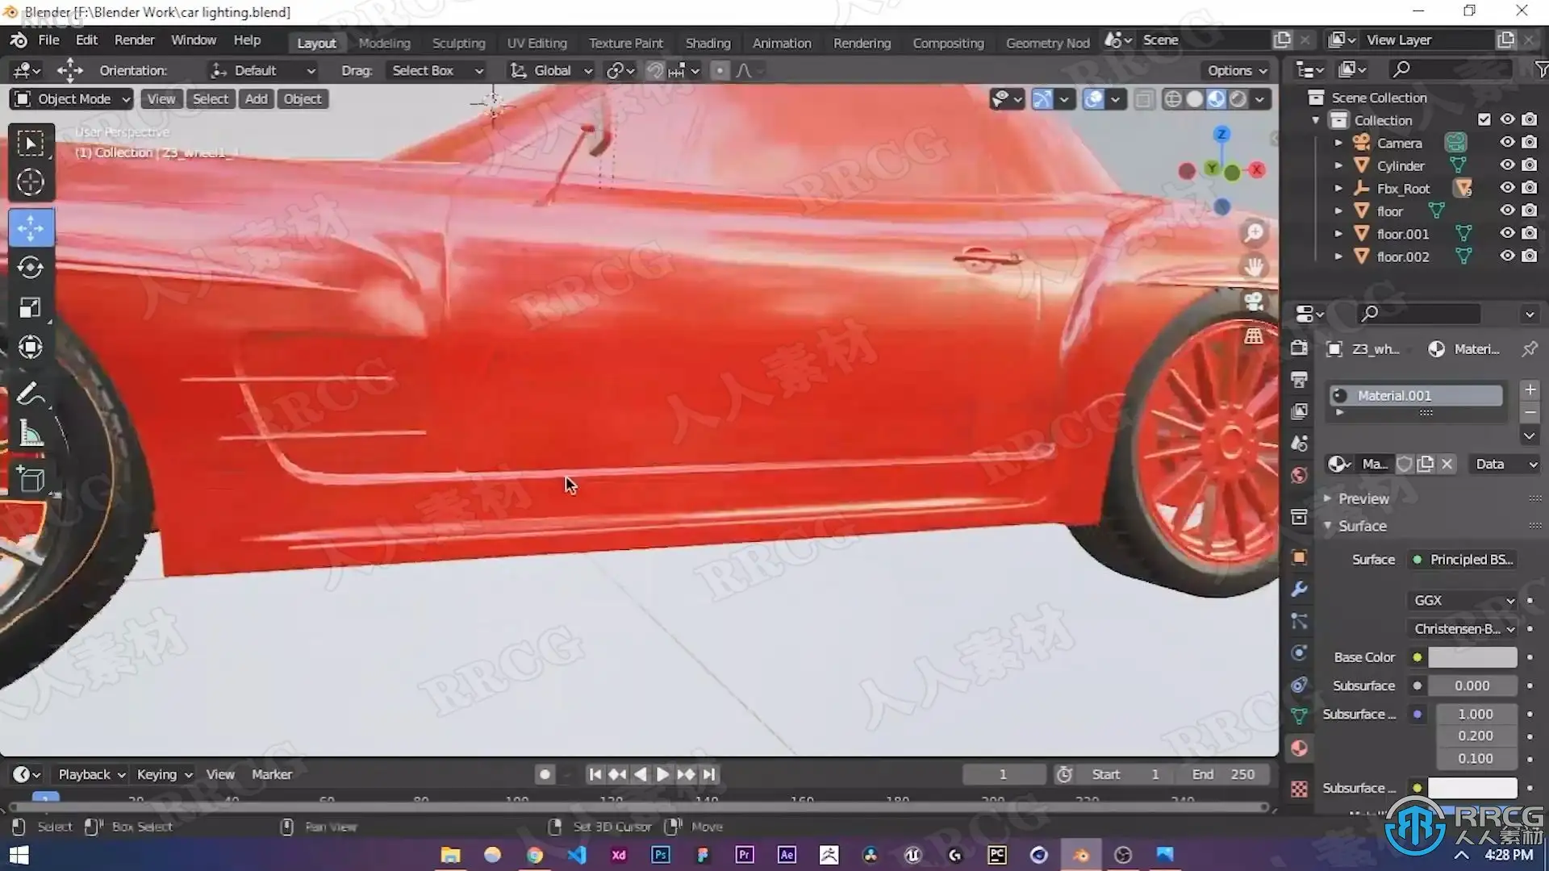Open the GGX distribution dropdown
The width and height of the screenshot is (1549, 871).
coord(1463,600)
